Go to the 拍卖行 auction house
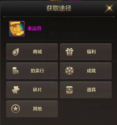117x125 pixels. 32,71
